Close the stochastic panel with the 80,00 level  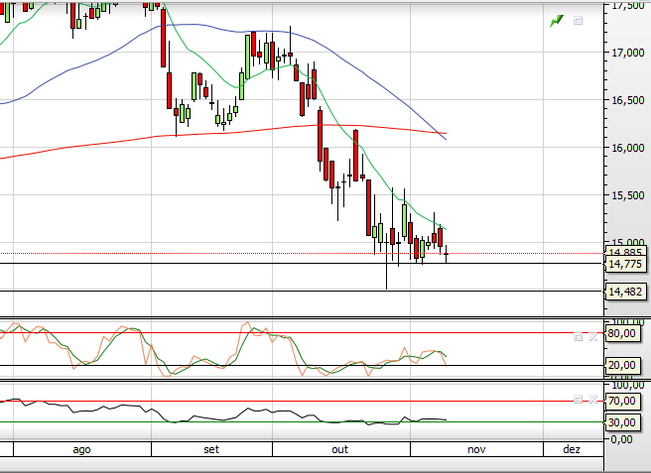coord(592,336)
